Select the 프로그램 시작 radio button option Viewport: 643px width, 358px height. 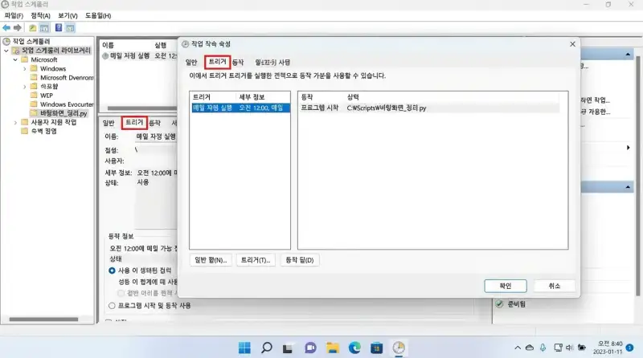[x=112, y=306]
